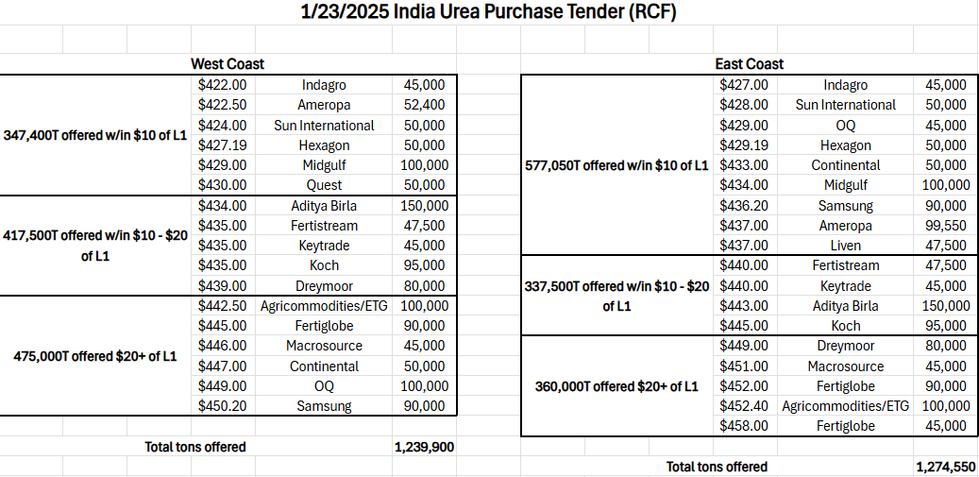Click the Liven supplier cell
The height and width of the screenshot is (477, 979).
point(845,246)
